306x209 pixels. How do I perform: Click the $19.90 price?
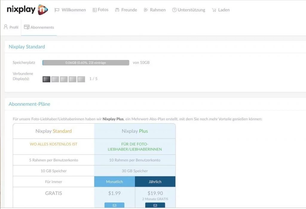pos(155,193)
